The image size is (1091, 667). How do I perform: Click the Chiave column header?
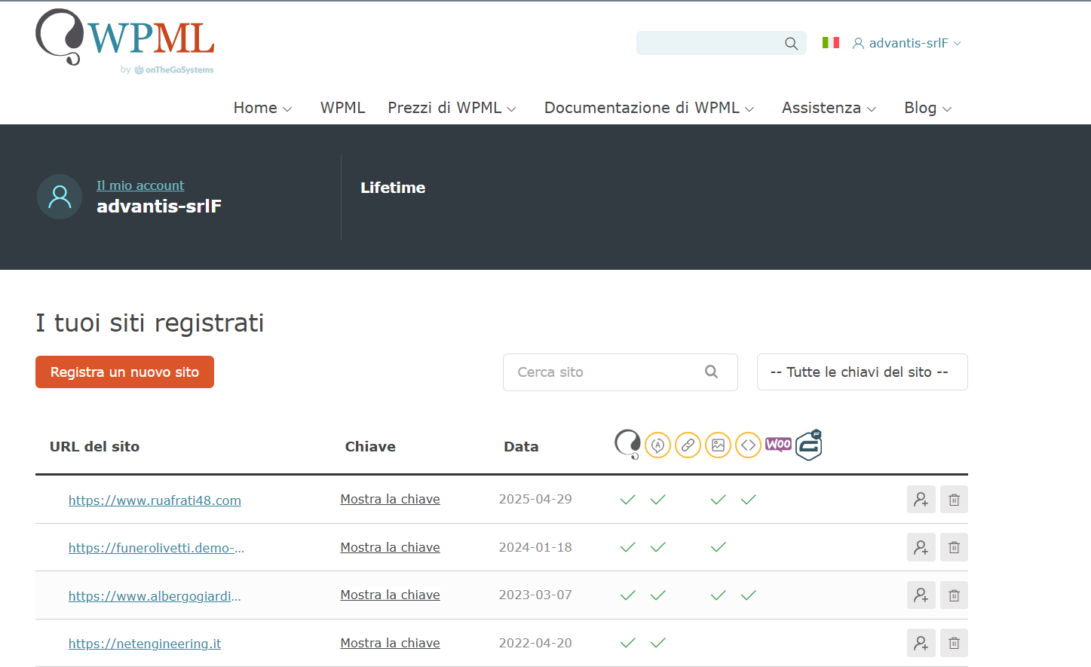tap(370, 446)
